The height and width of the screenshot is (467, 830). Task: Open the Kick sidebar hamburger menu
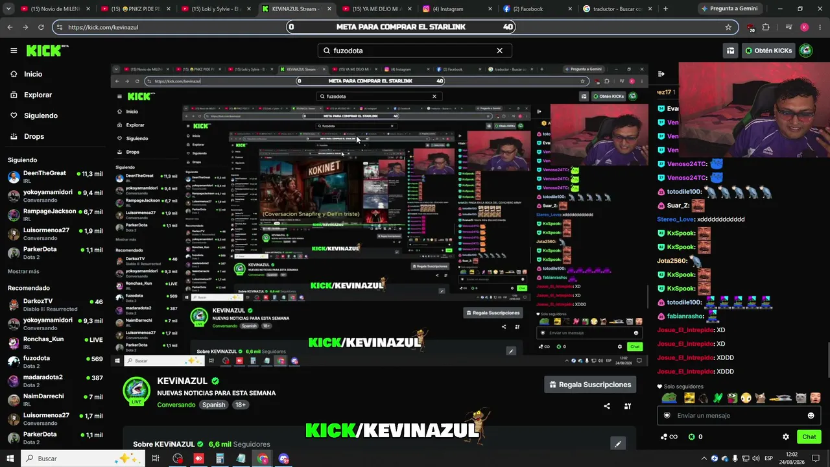point(14,51)
